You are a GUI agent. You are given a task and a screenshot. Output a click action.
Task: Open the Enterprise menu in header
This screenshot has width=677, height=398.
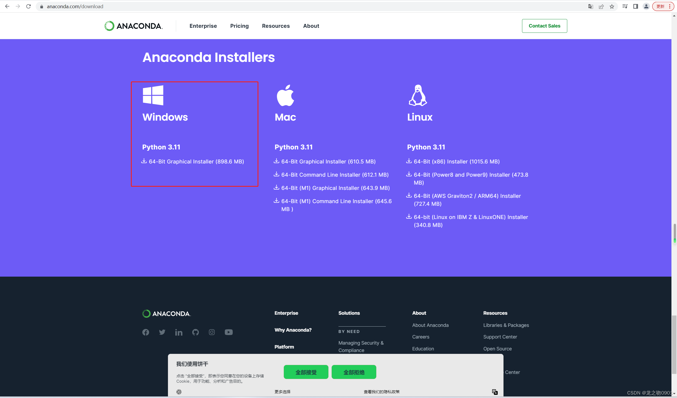coord(203,26)
